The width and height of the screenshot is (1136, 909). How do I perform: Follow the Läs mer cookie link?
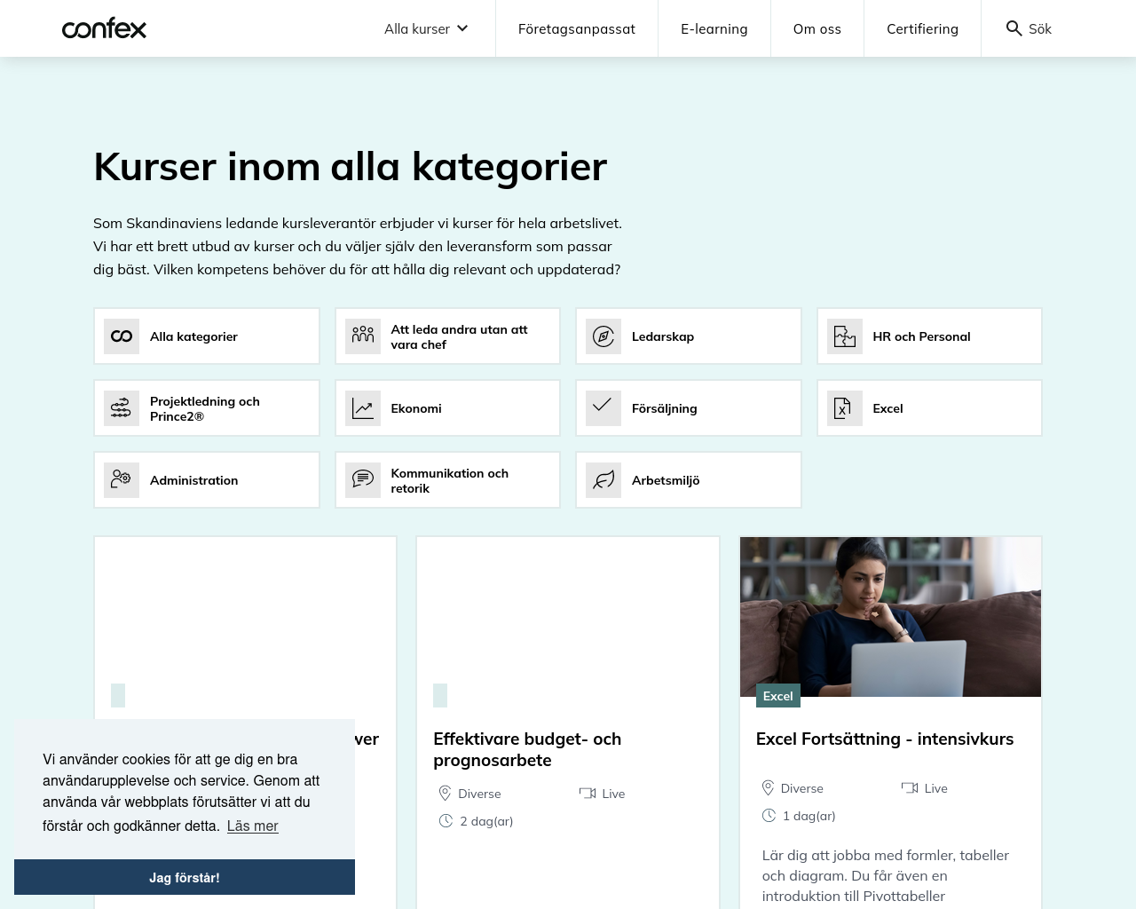(252, 826)
